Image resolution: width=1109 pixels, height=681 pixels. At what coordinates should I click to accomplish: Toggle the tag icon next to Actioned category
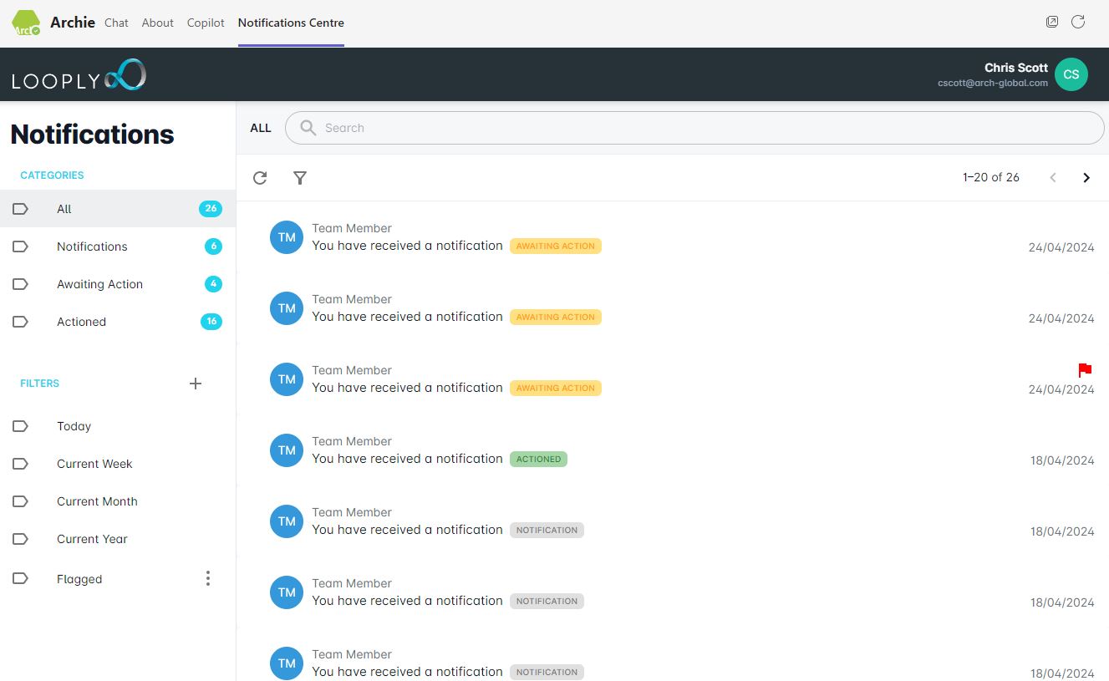tap(20, 322)
